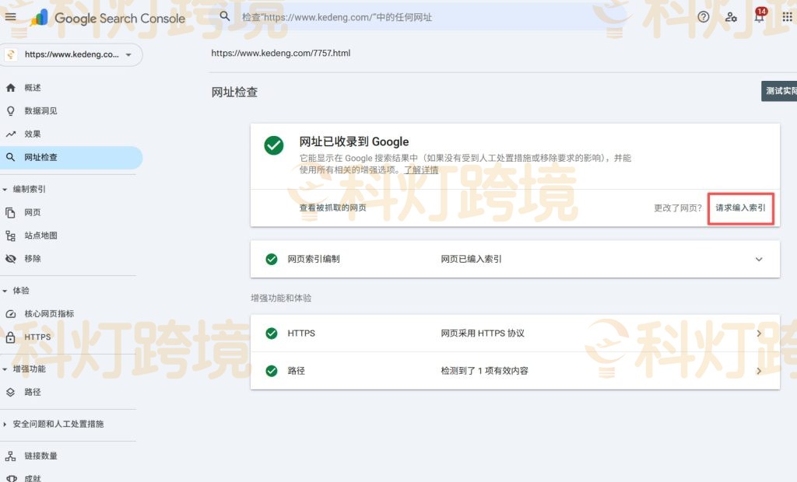The image size is (797, 482).
Task: Click the green check next to 网址已收录到 Google
Action: point(274,145)
